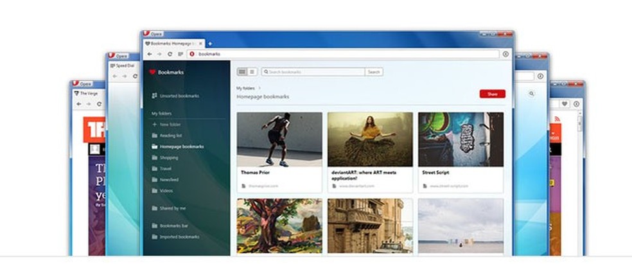Click the RSS feed icon in right window

[x=557, y=119]
